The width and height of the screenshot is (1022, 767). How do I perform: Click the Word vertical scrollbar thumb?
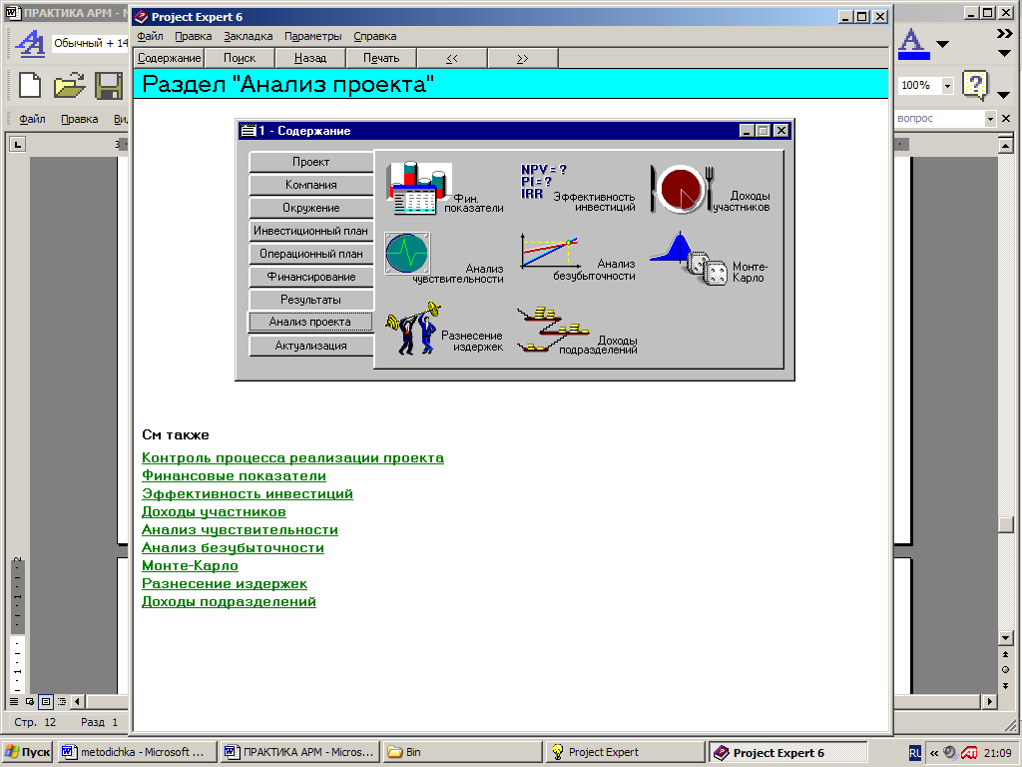point(1005,524)
